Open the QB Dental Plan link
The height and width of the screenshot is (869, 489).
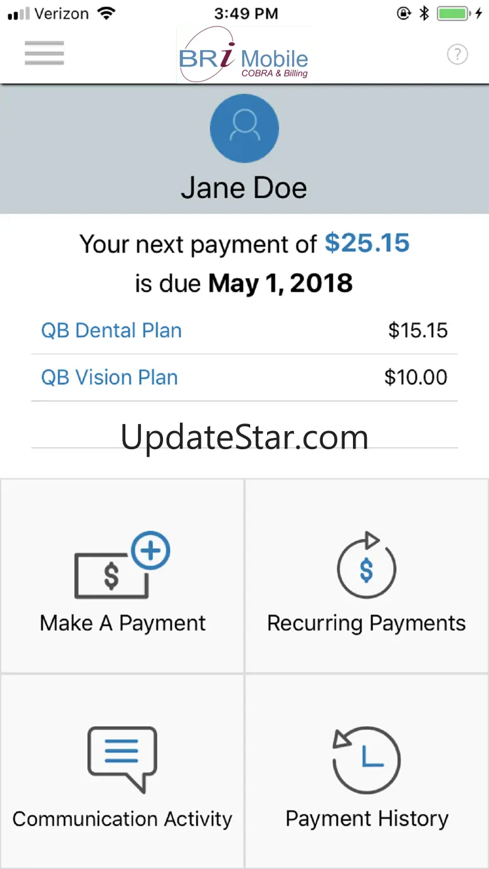111,330
